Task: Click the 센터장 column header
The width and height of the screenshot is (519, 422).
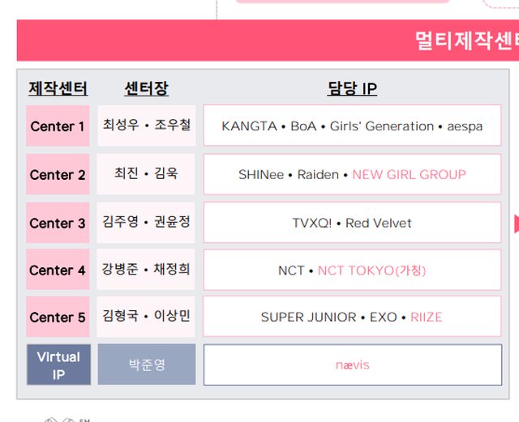Action: point(146,88)
